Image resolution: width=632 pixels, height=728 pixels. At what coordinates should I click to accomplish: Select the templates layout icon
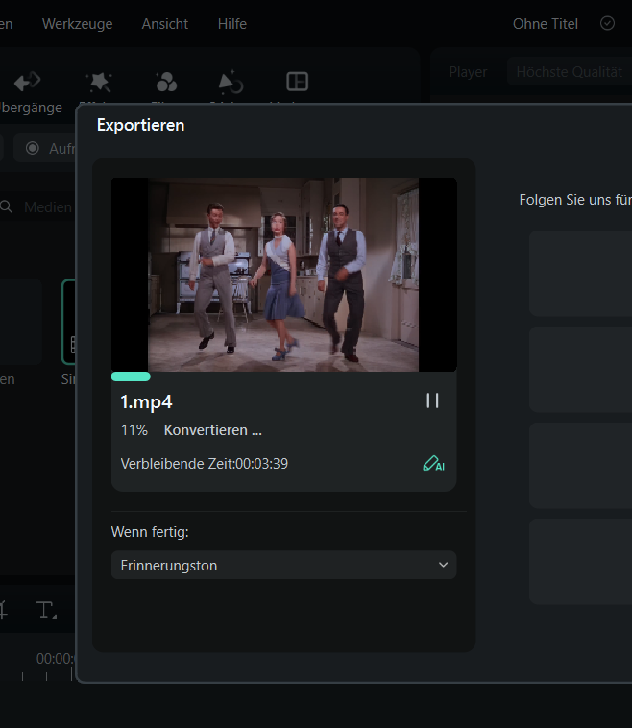point(297,82)
